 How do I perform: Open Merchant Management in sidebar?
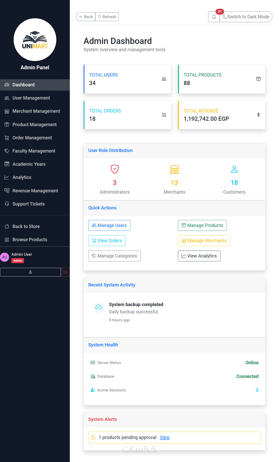click(x=35, y=111)
